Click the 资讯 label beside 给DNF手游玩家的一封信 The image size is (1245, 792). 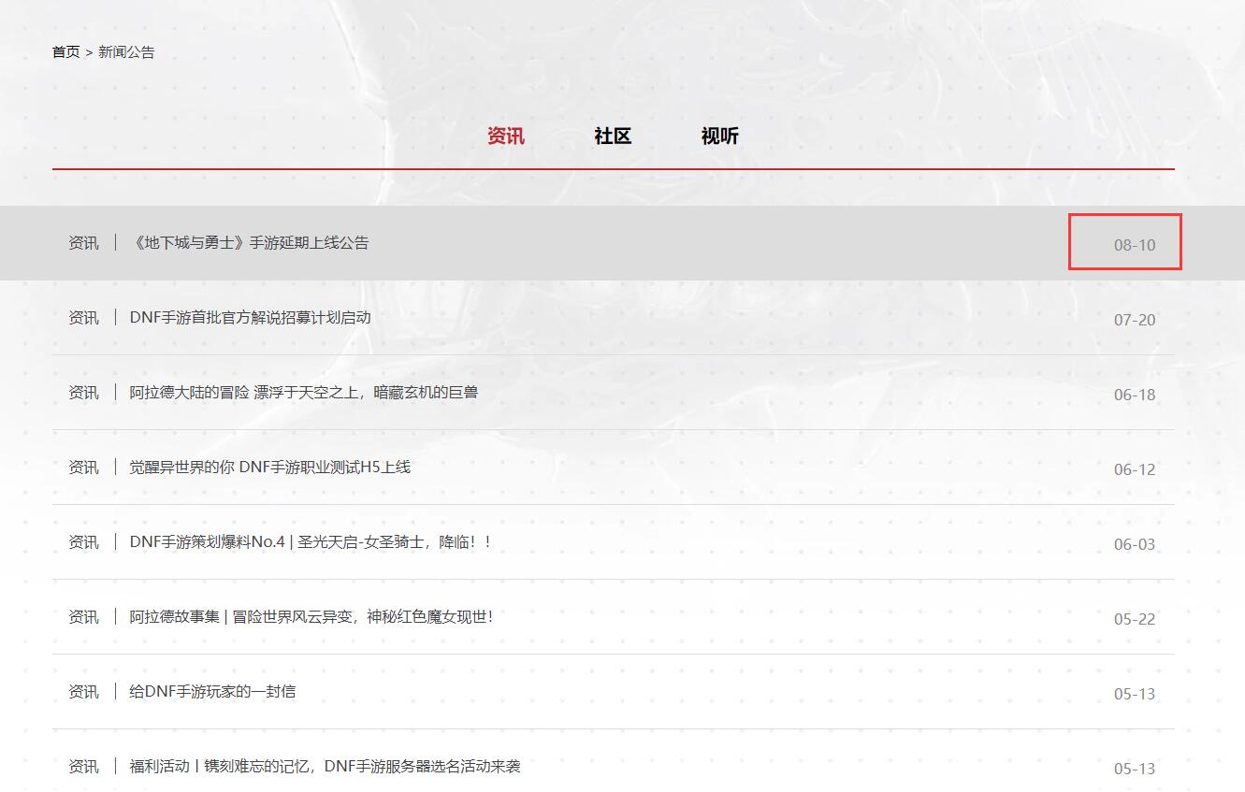click(x=84, y=692)
